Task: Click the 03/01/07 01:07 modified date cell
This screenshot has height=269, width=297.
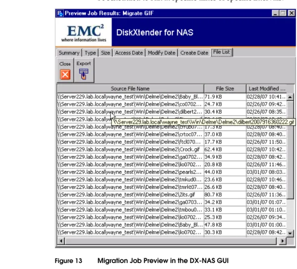Action: pos(266,202)
